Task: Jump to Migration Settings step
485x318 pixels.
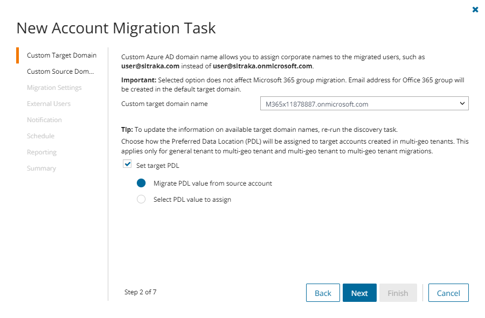Action: (x=54, y=88)
